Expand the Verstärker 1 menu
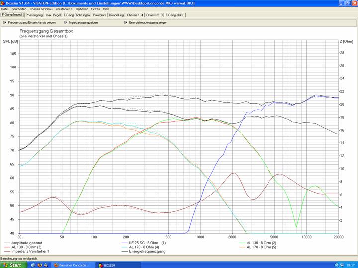The width and height of the screenshot is (358, 268). click(64, 9)
